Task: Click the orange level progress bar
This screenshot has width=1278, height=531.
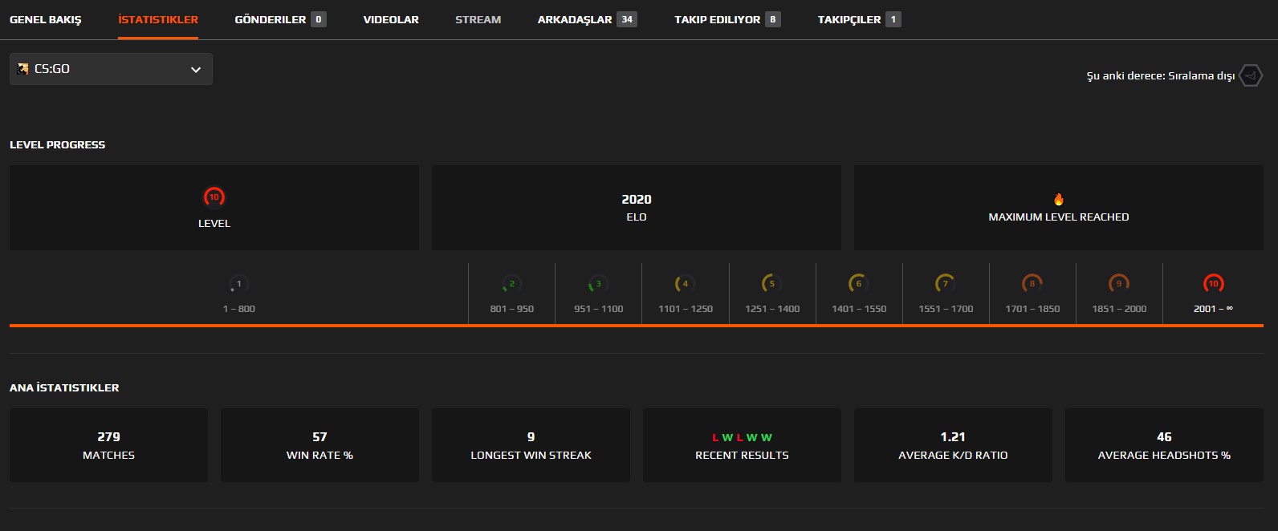Action: pyautogui.click(x=636, y=326)
